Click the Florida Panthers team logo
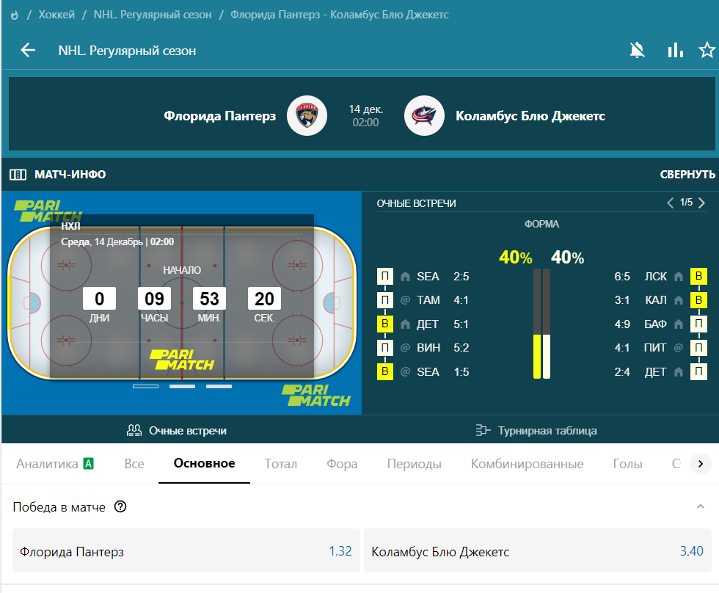 tap(307, 115)
